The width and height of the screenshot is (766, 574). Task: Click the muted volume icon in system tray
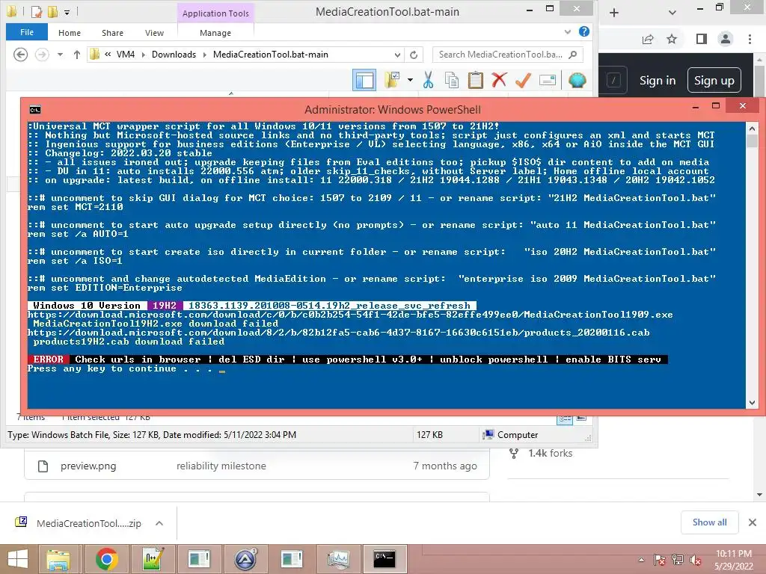click(695, 560)
